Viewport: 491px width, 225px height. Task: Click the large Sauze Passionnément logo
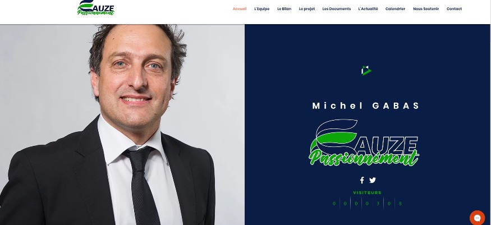pos(364,143)
